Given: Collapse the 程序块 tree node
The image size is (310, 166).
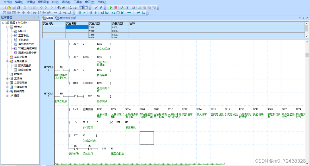Looking at the screenshot, I should [7, 27].
